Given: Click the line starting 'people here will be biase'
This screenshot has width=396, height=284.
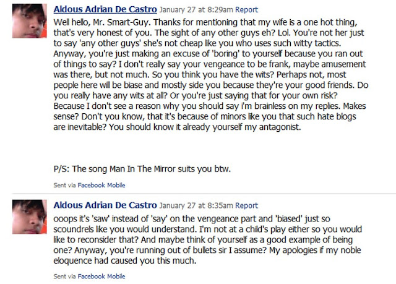Looking at the screenshot, I should pos(211,85).
